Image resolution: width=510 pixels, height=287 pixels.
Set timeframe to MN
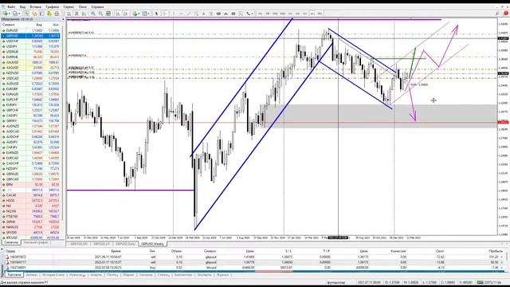320,14
